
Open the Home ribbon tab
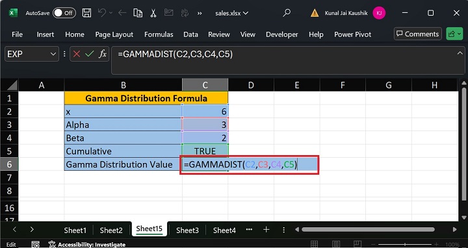(x=75, y=34)
